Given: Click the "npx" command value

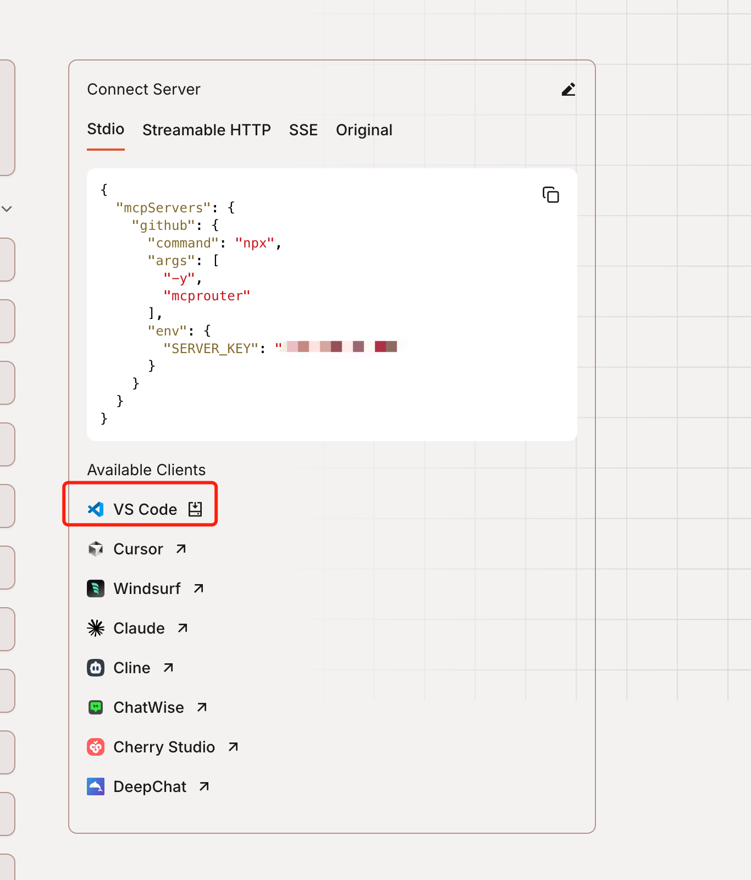Looking at the screenshot, I should [255, 243].
